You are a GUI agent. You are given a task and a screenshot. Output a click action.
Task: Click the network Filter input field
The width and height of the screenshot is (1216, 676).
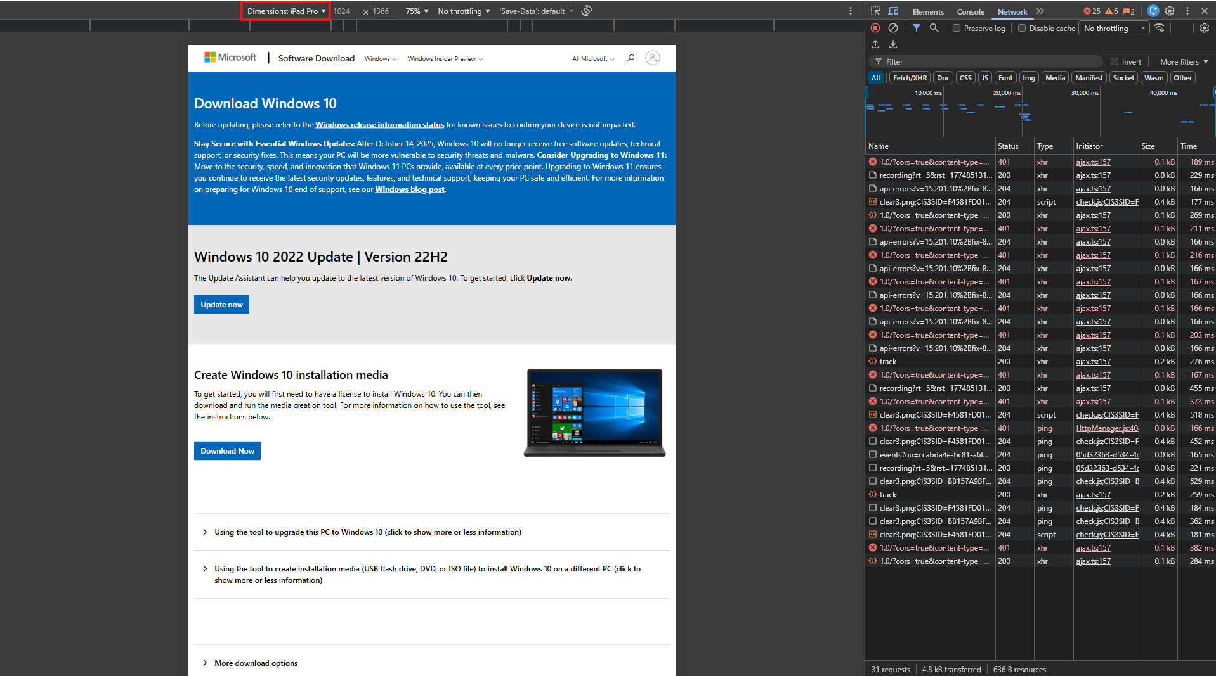click(987, 61)
